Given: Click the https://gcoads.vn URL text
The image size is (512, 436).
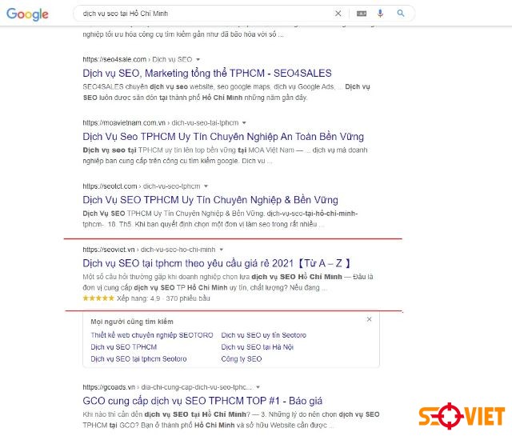Looking at the screenshot, I should [109, 387].
